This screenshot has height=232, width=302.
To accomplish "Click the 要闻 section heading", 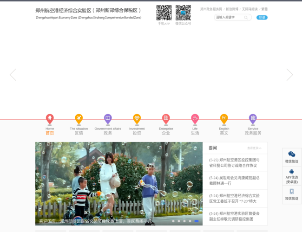I will 213,148.
